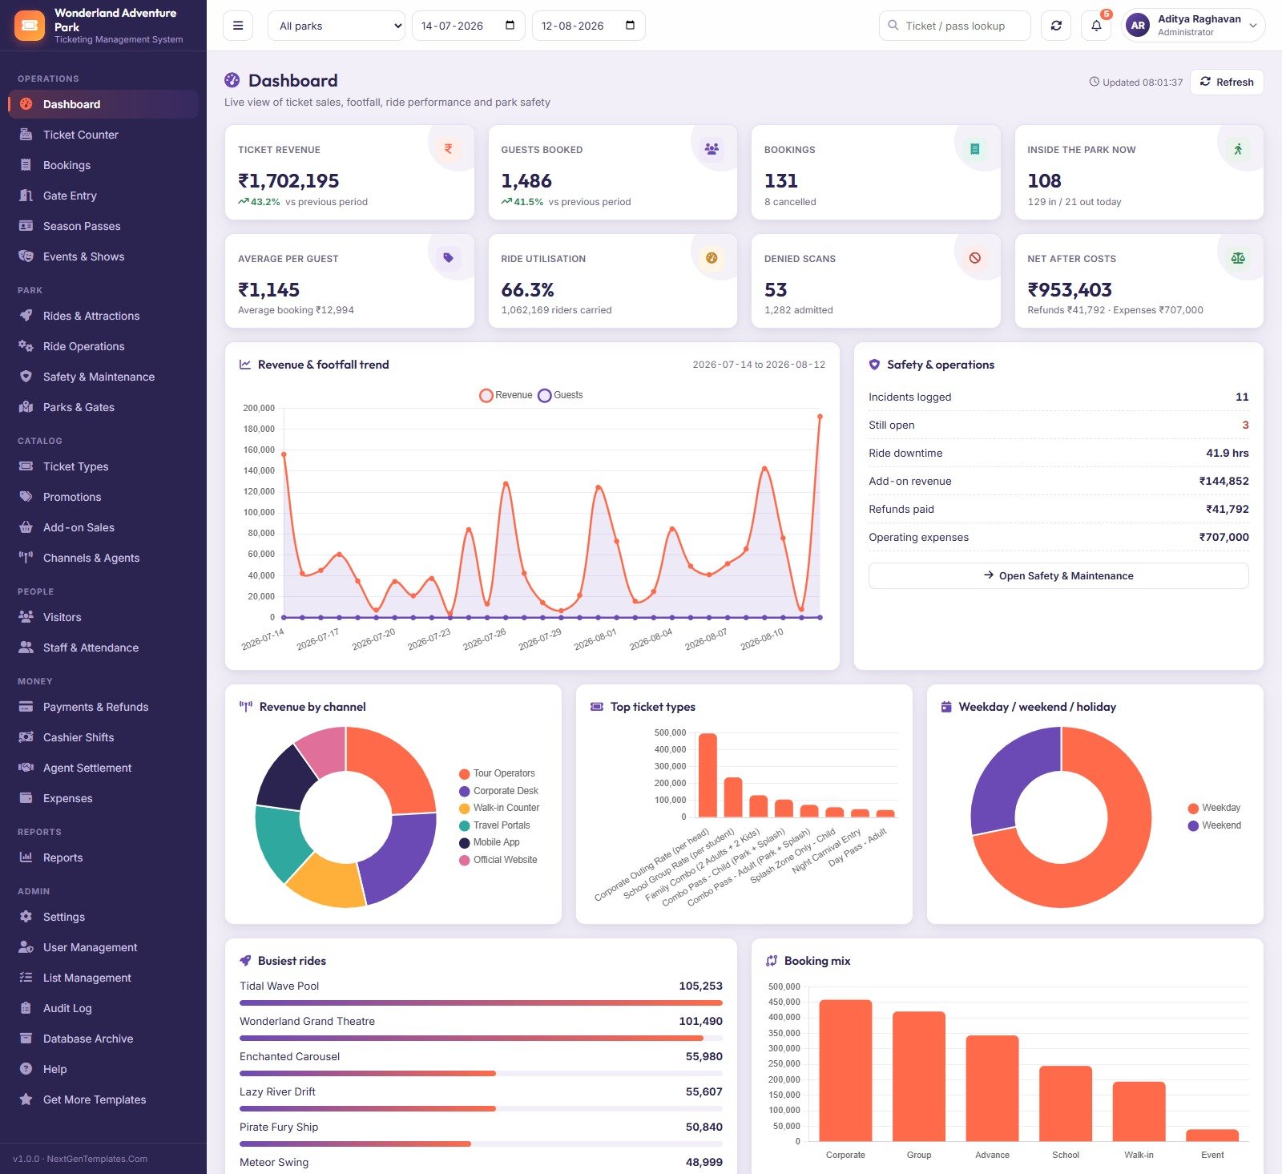The image size is (1282, 1174).
Task: Click the gauge icon on Ride Utilisation card
Action: point(712,258)
